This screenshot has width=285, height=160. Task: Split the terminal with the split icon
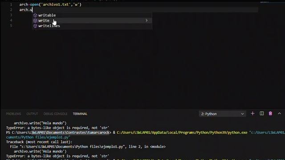(261, 114)
